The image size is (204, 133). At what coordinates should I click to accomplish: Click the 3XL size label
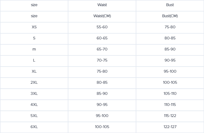[34, 94]
